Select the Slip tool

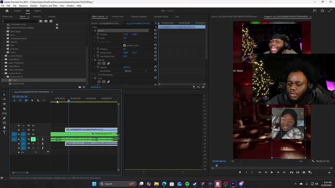coord(4,113)
